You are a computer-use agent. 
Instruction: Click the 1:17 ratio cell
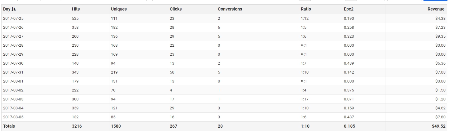point(305,99)
